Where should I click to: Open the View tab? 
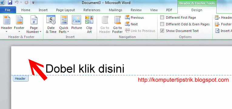pos(154,10)
